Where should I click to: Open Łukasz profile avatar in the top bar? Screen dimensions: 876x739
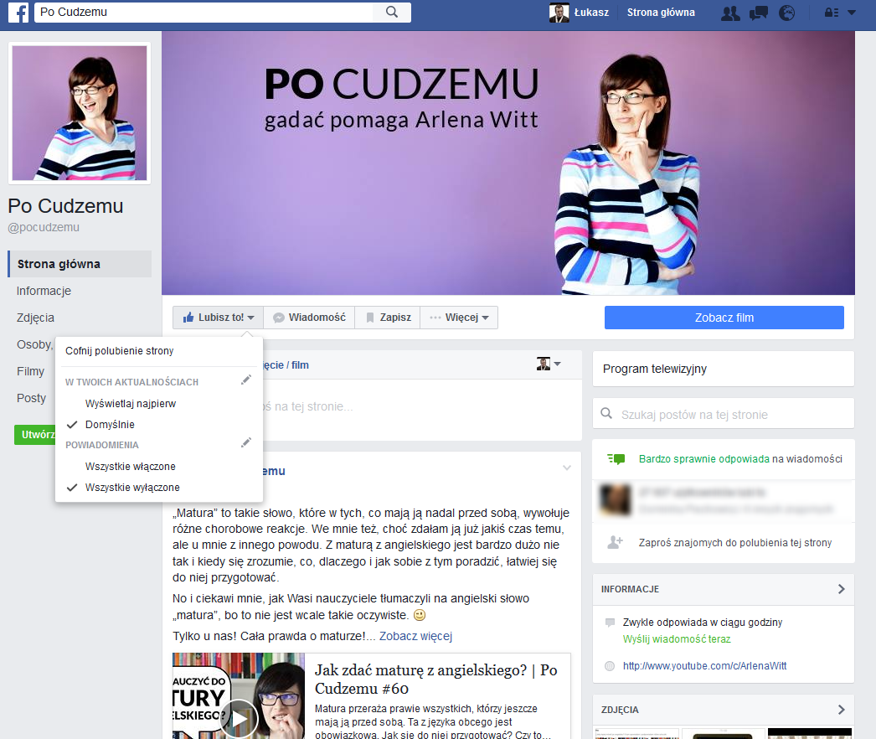coord(559,13)
